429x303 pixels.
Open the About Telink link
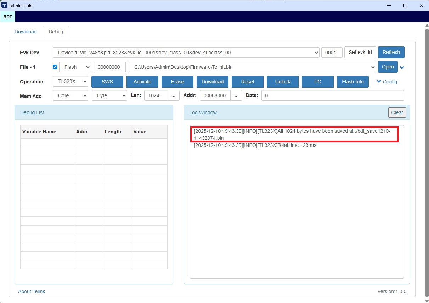pyautogui.click(x=32, y=291)
